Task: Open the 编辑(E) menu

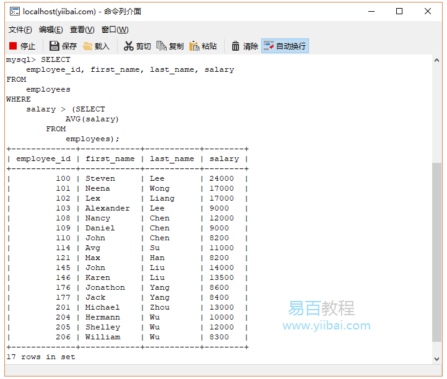Action: click(x=51, y=30)
